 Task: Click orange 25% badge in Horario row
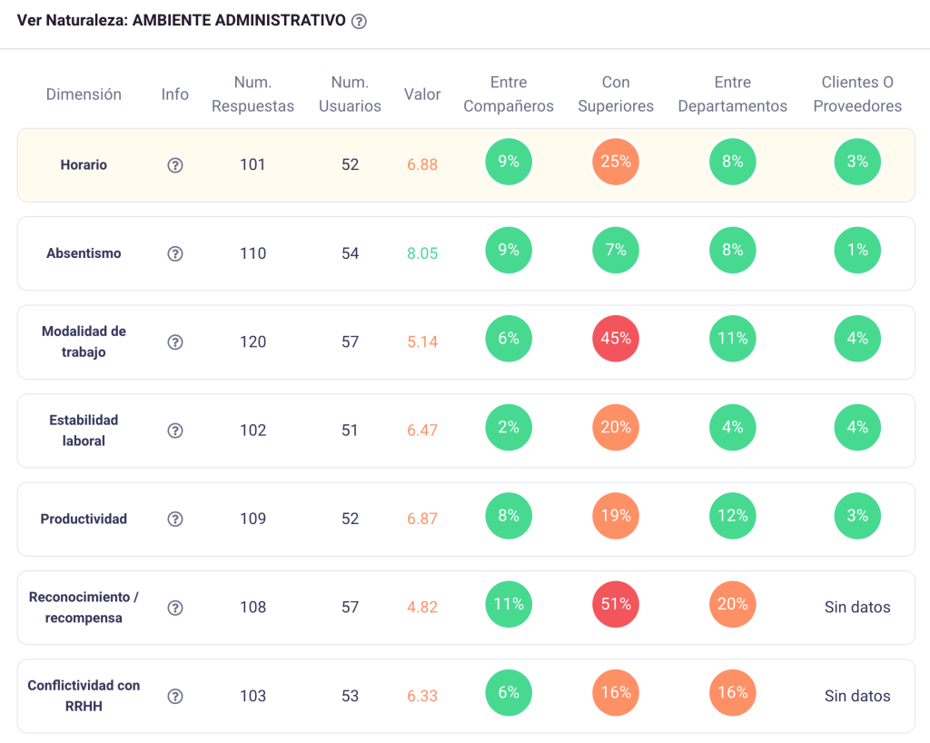(x=616, y=162)
